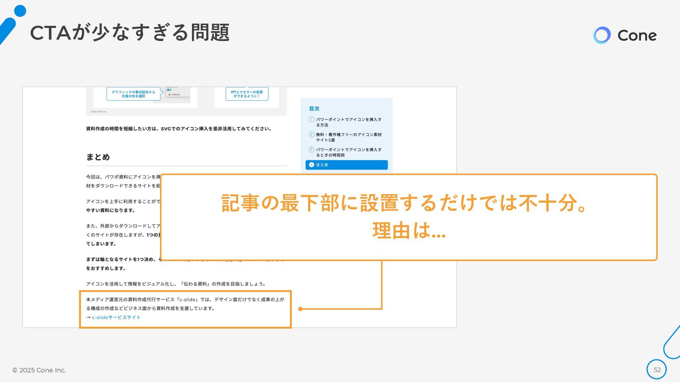Click the PPT上でカラーの変更 speech bubble

pos(246,94)
